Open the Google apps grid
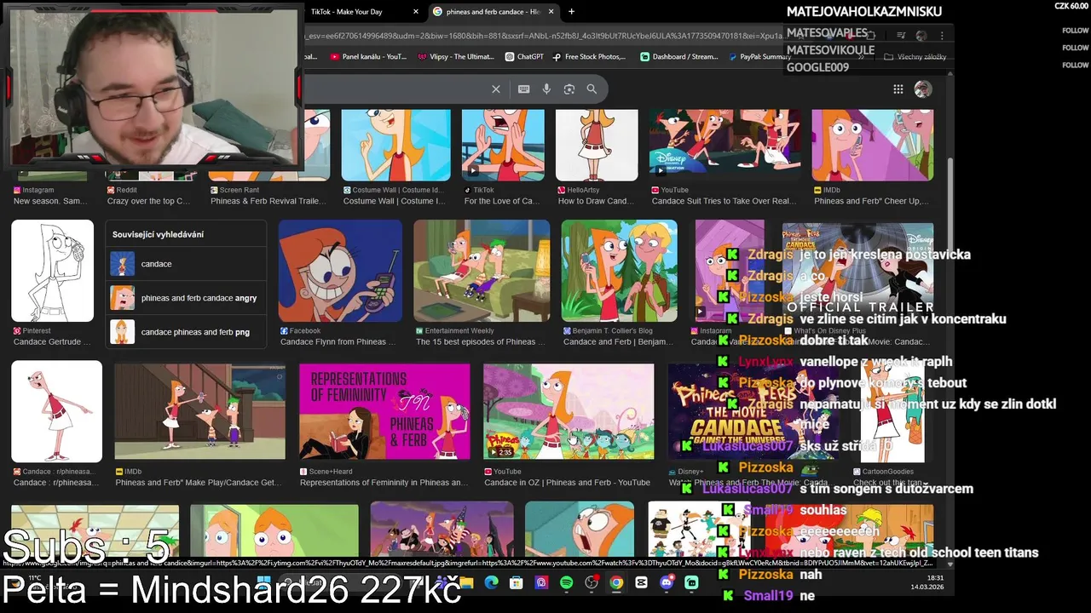Screen dimensions: 1091x613 coord(898,89)
